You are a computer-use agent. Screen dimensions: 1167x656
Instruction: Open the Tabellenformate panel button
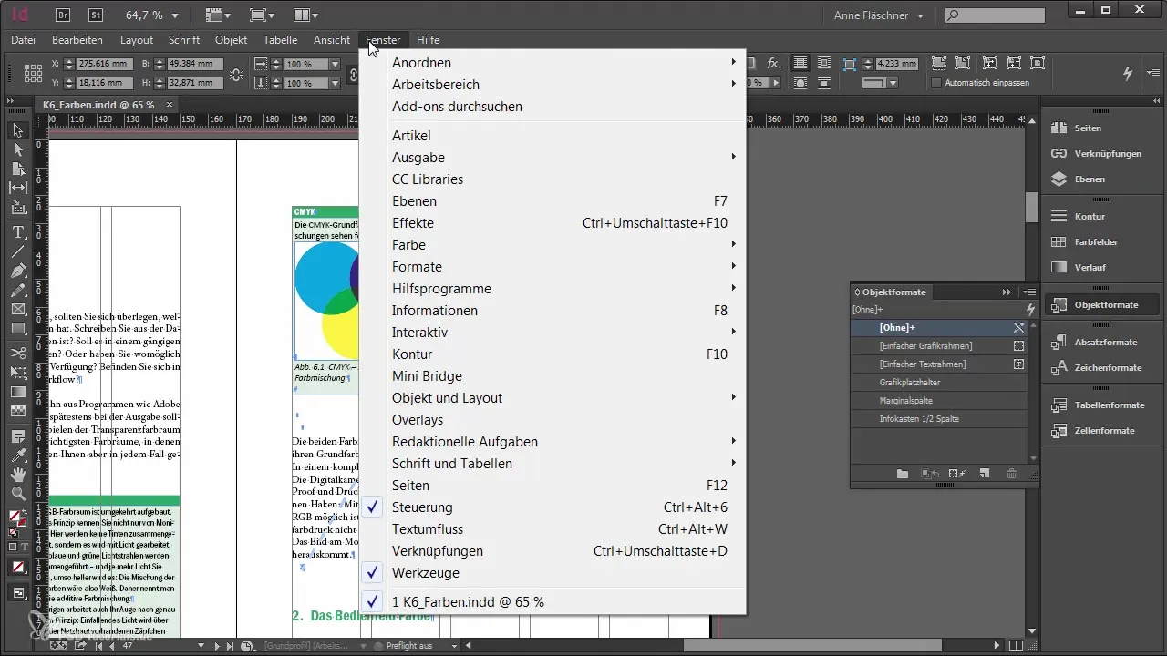pos(1102,405)
